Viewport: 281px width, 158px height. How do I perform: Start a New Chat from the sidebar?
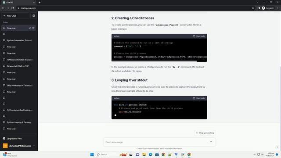[x=15, y=16]
